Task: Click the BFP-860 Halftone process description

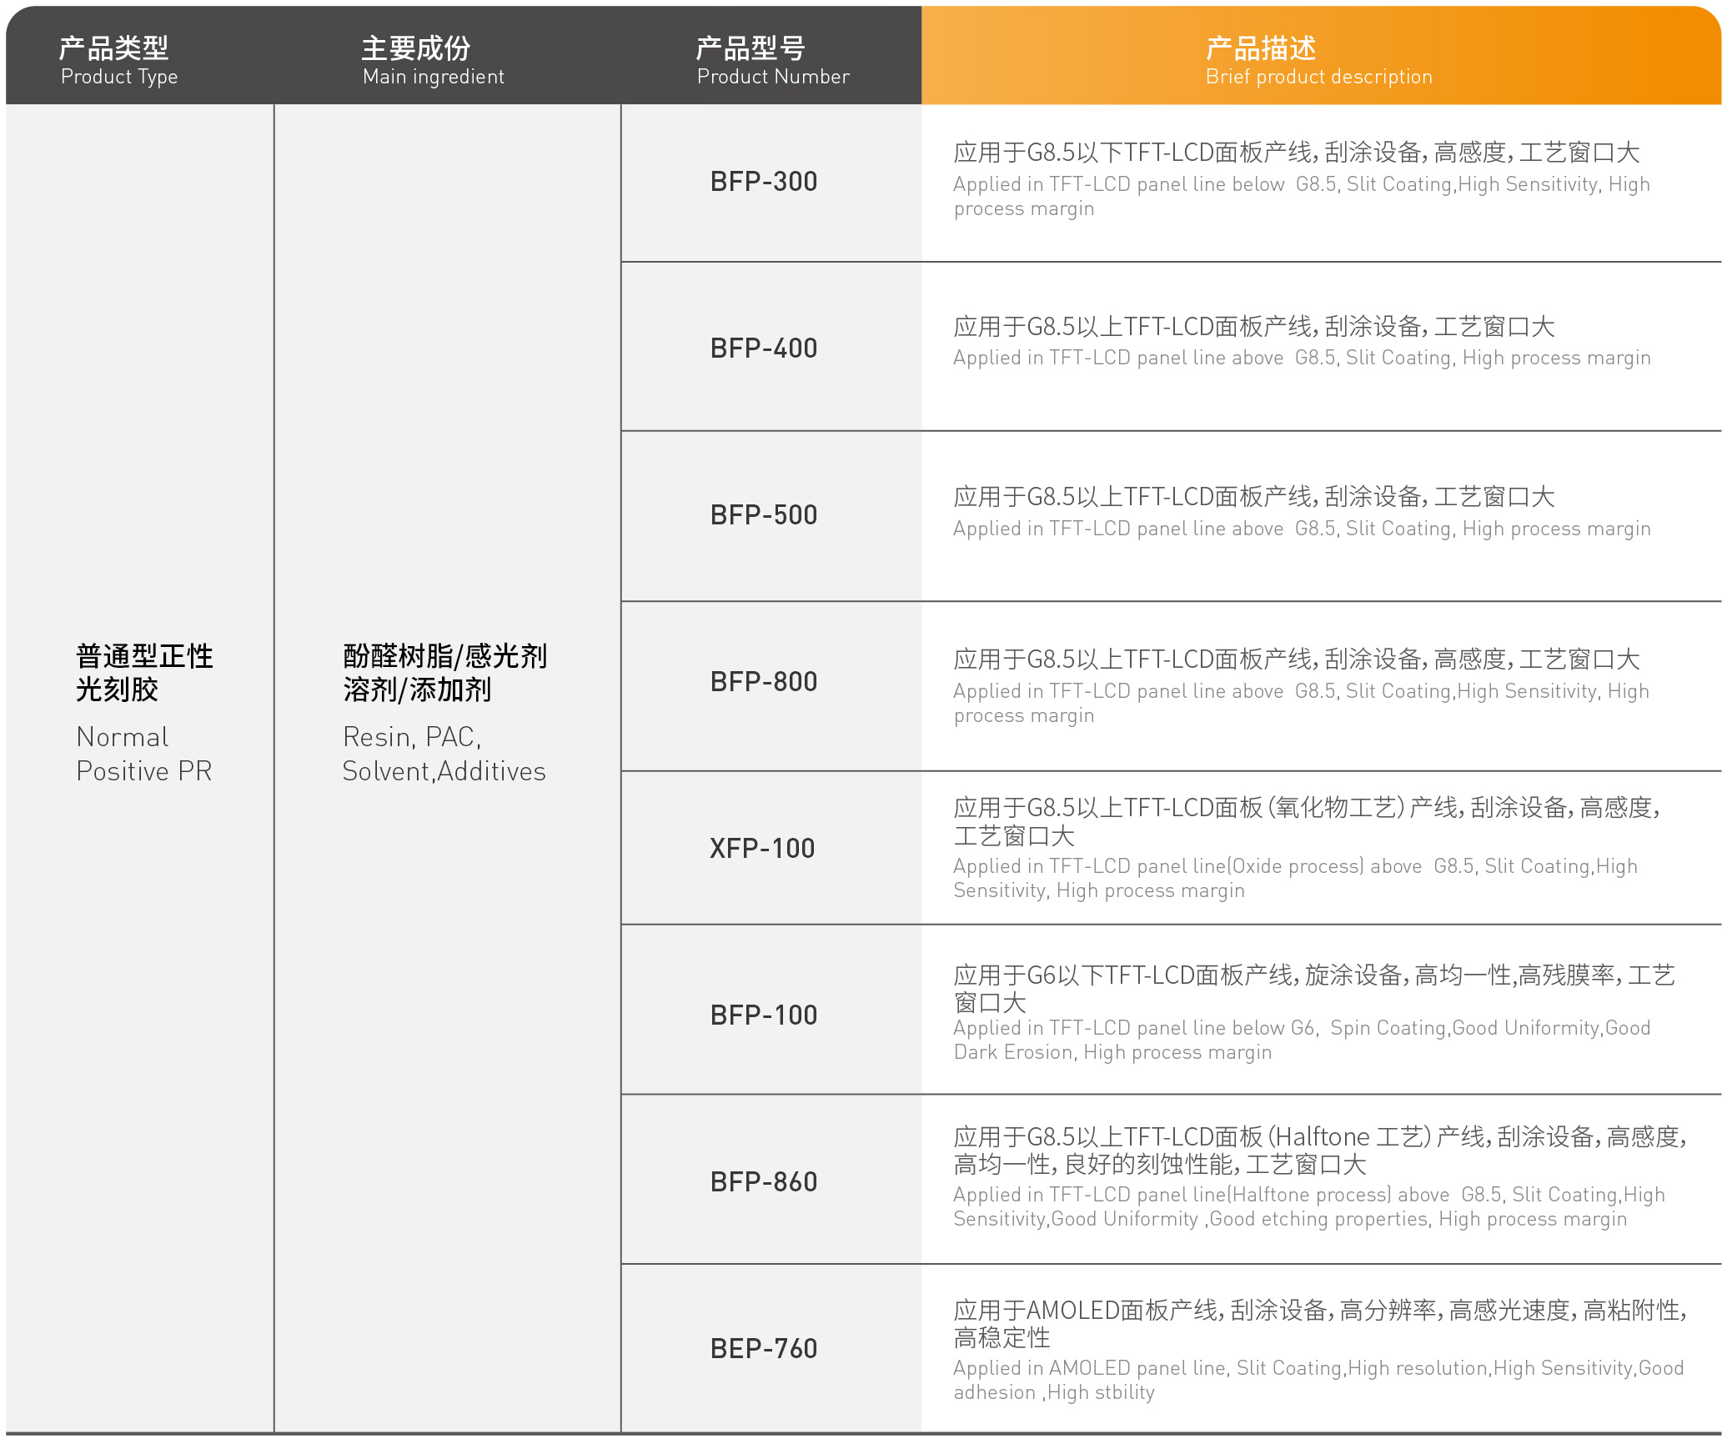Action: pyautogui.click(x=1318, y=1176)
